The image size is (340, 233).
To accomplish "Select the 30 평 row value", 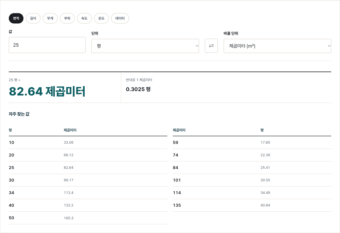I will (11, 180).
